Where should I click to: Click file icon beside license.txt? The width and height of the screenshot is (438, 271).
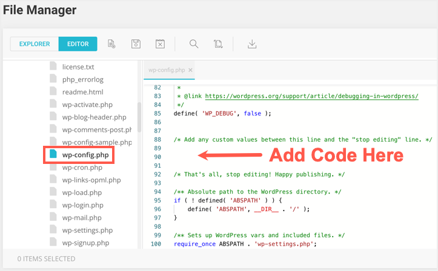tap(53, 66)
